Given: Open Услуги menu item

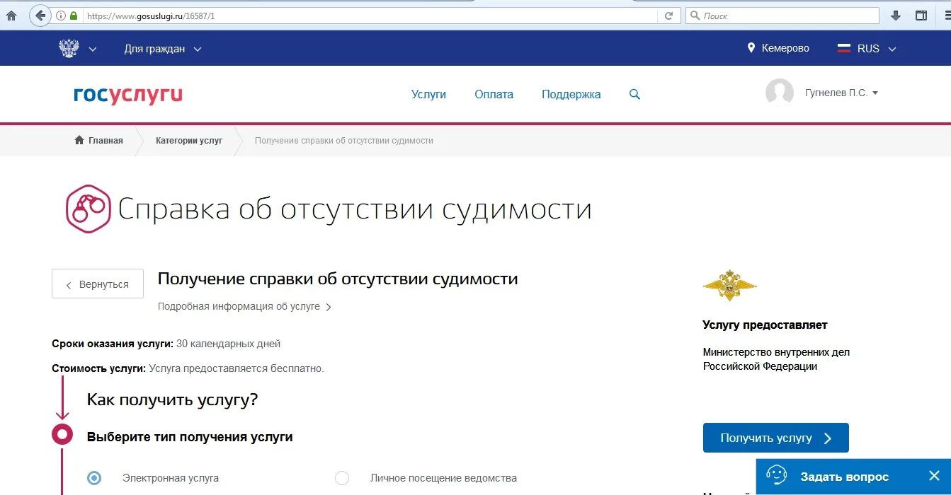Looking at the screenshot, I should coord(428,94).
